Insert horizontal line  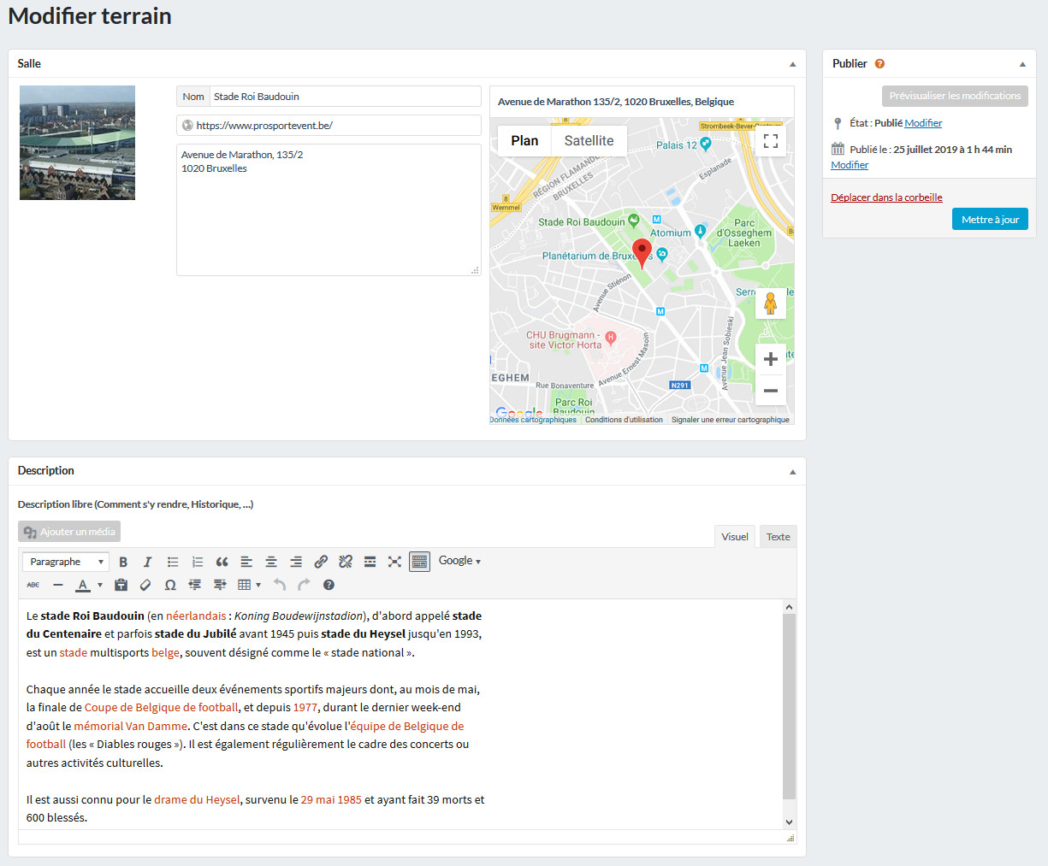click(58, 585)
